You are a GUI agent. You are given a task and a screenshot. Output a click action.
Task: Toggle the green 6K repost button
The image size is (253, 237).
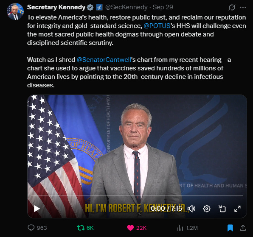[x=81, y=228]
